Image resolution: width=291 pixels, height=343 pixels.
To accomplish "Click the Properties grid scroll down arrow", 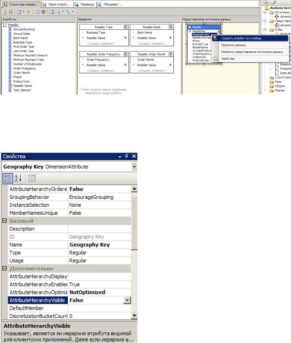I will point(134,315).
